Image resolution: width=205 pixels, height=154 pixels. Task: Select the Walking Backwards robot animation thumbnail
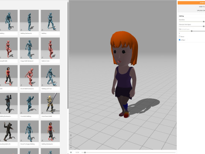[29, 21]
